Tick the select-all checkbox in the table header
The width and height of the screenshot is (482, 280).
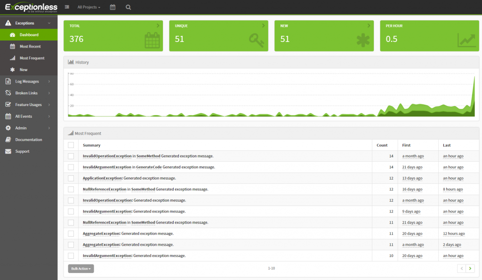[71, 145]
